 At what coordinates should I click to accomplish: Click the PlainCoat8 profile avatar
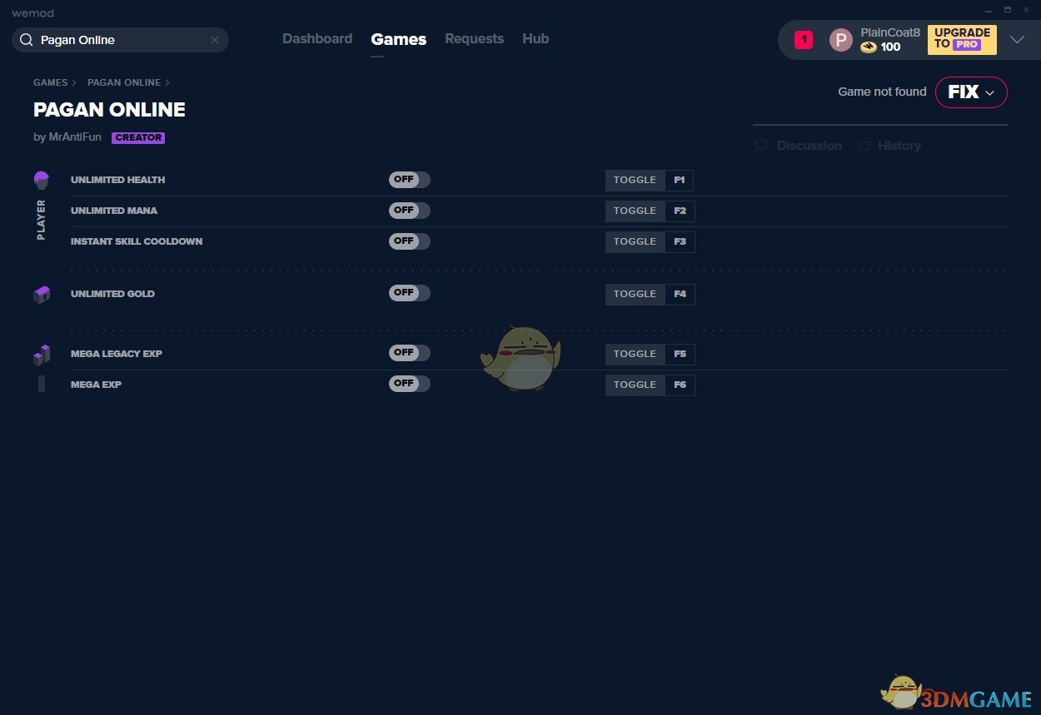(x=841, y=40)
